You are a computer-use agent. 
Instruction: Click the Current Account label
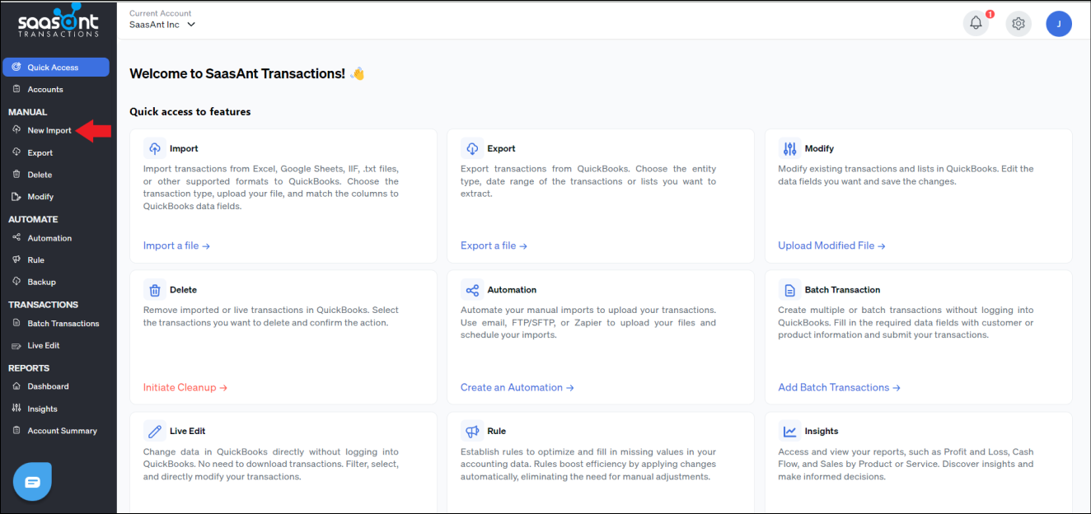pyautogui.click(x=161, y=13)
